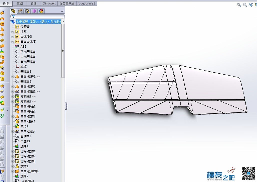The width and height of the screenshot is (257, 182).
Task: Select the 曲面-等距1 feature
Action: click(x=26, y=106)
